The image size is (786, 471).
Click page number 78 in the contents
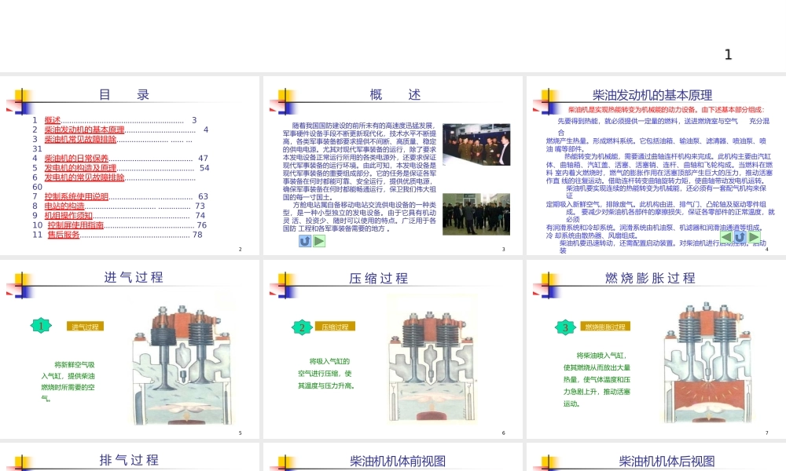click(x=197, y=235)
